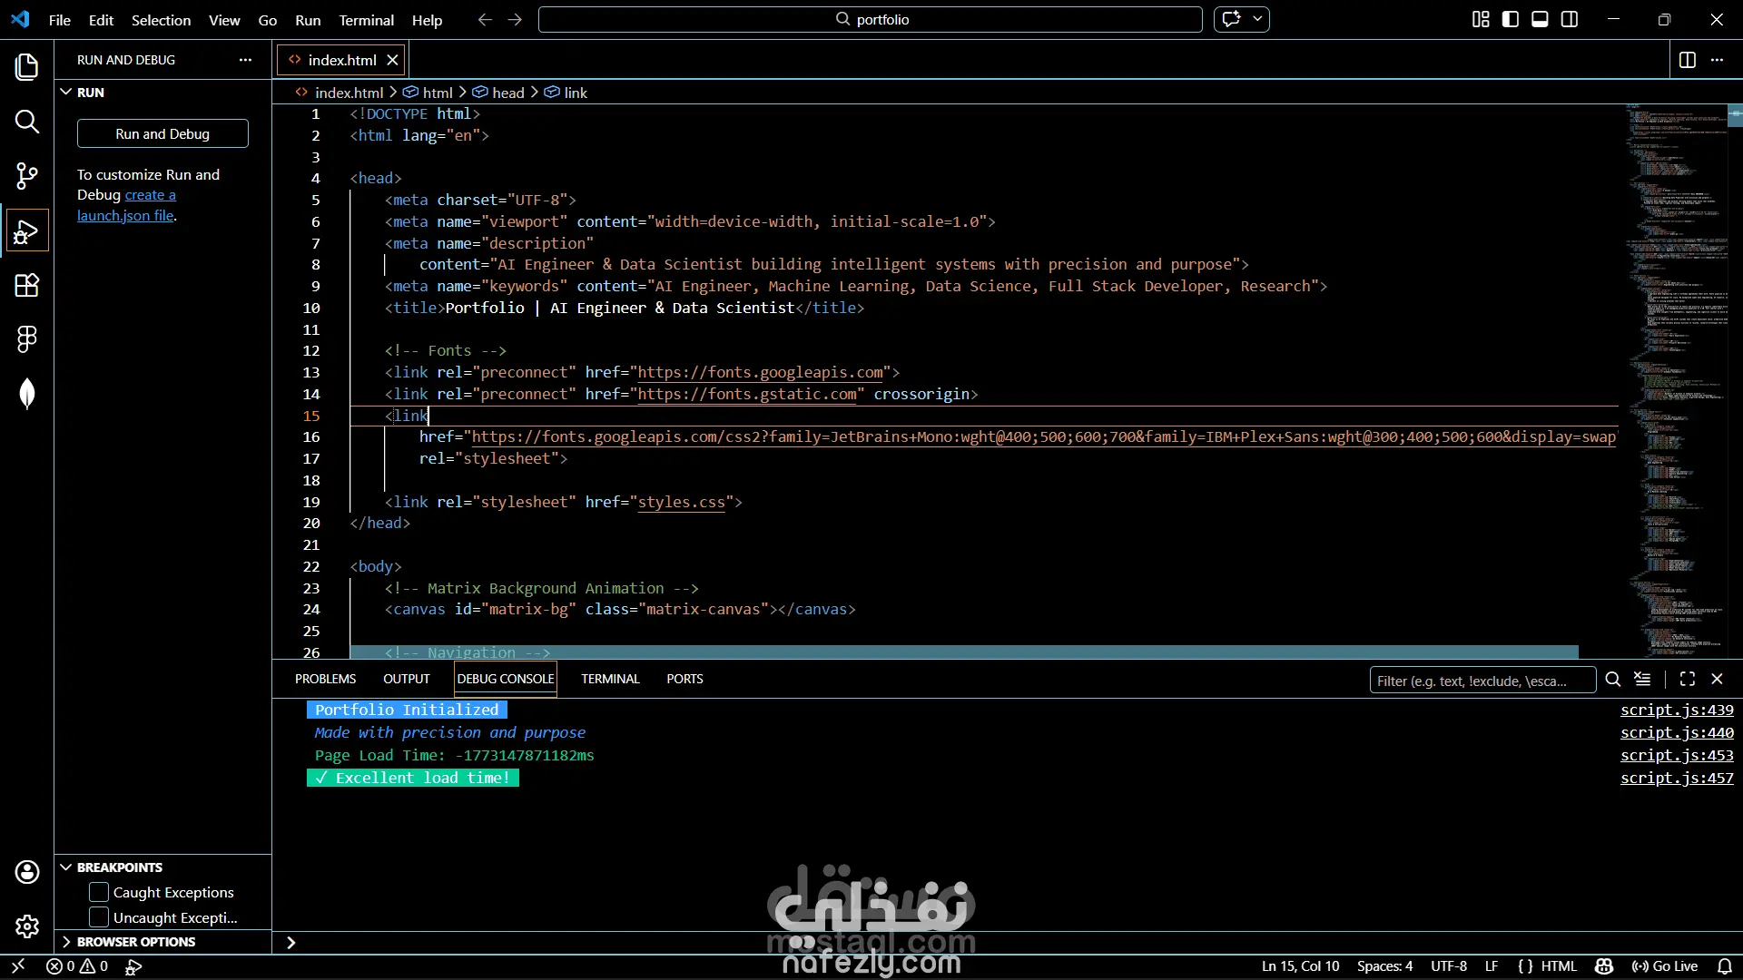Open the MongoDB leaf icon view
The width and height of the screenshot is (1743, 980).
[x=27, y=394]
